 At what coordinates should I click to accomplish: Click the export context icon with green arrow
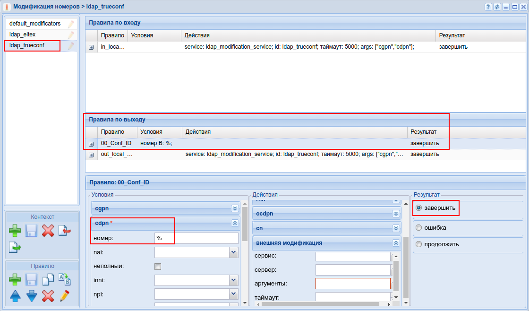(15, 247)
